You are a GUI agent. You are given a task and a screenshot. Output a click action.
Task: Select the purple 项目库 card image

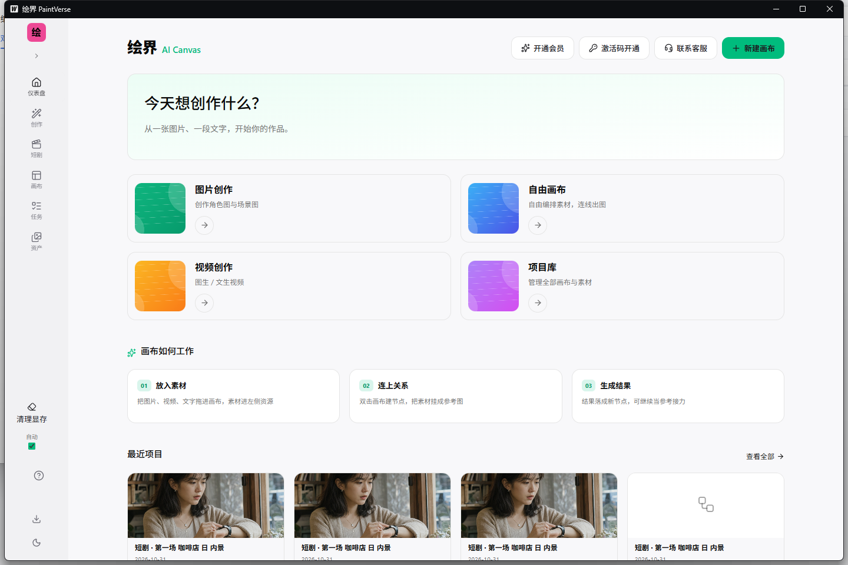click(x=493, y=286)
